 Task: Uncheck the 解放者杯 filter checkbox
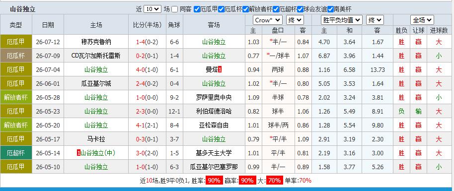click(246, 9)
